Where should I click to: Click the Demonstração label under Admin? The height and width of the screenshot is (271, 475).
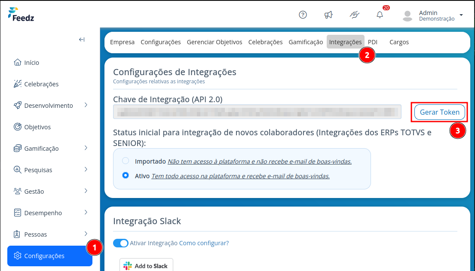point(437,19)
